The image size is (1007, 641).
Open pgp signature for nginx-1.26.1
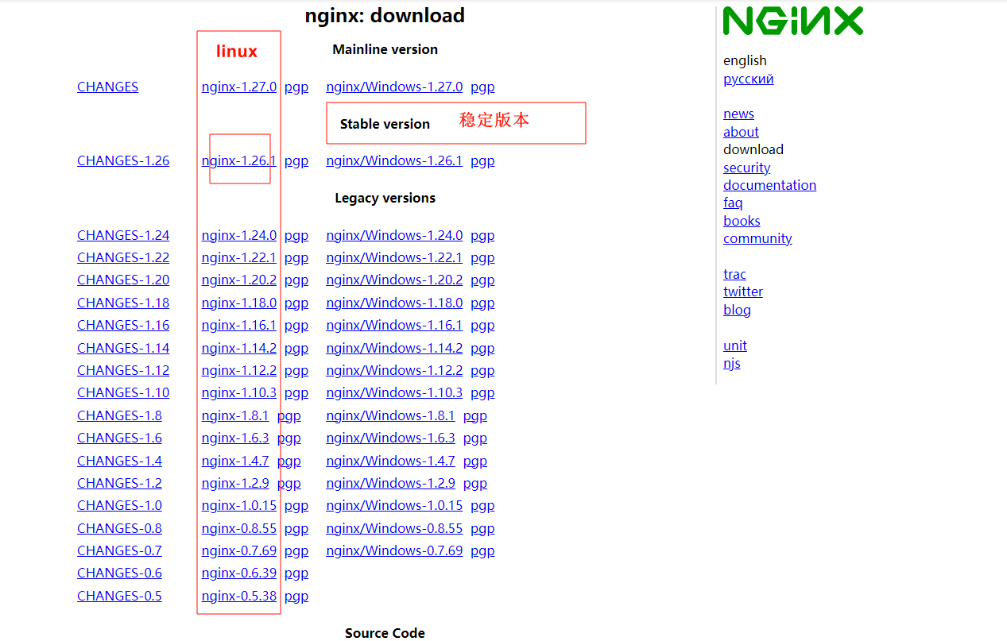point(296,161)
